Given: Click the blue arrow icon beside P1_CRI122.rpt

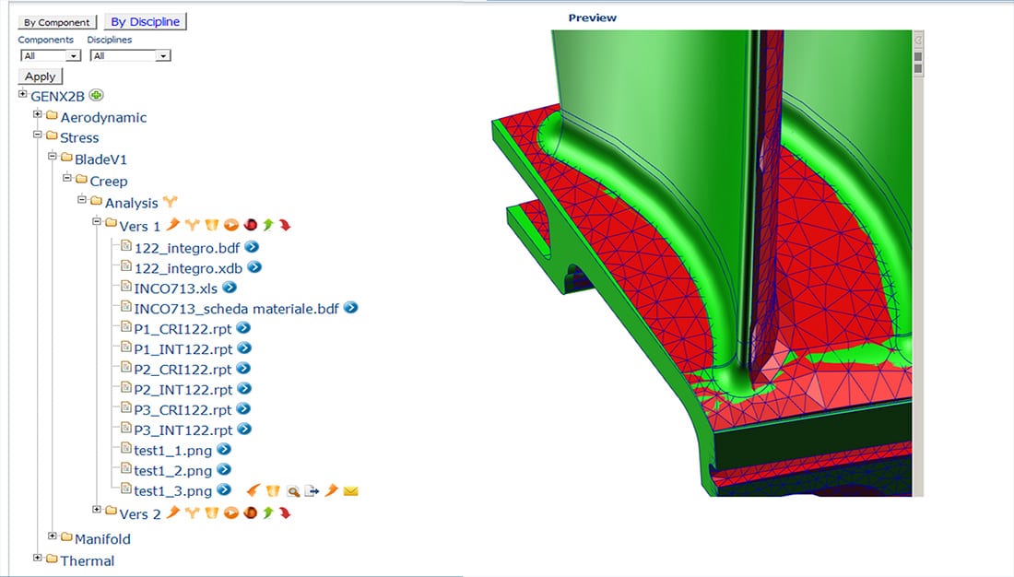Looking at the screenshot, I should [243, 328].
